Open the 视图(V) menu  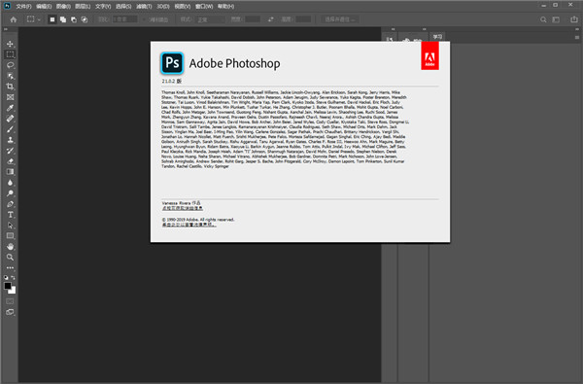click(183, 7)
